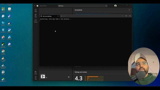
Task: Click the share icon beside the 3+ rating
Action: [69, 77]
